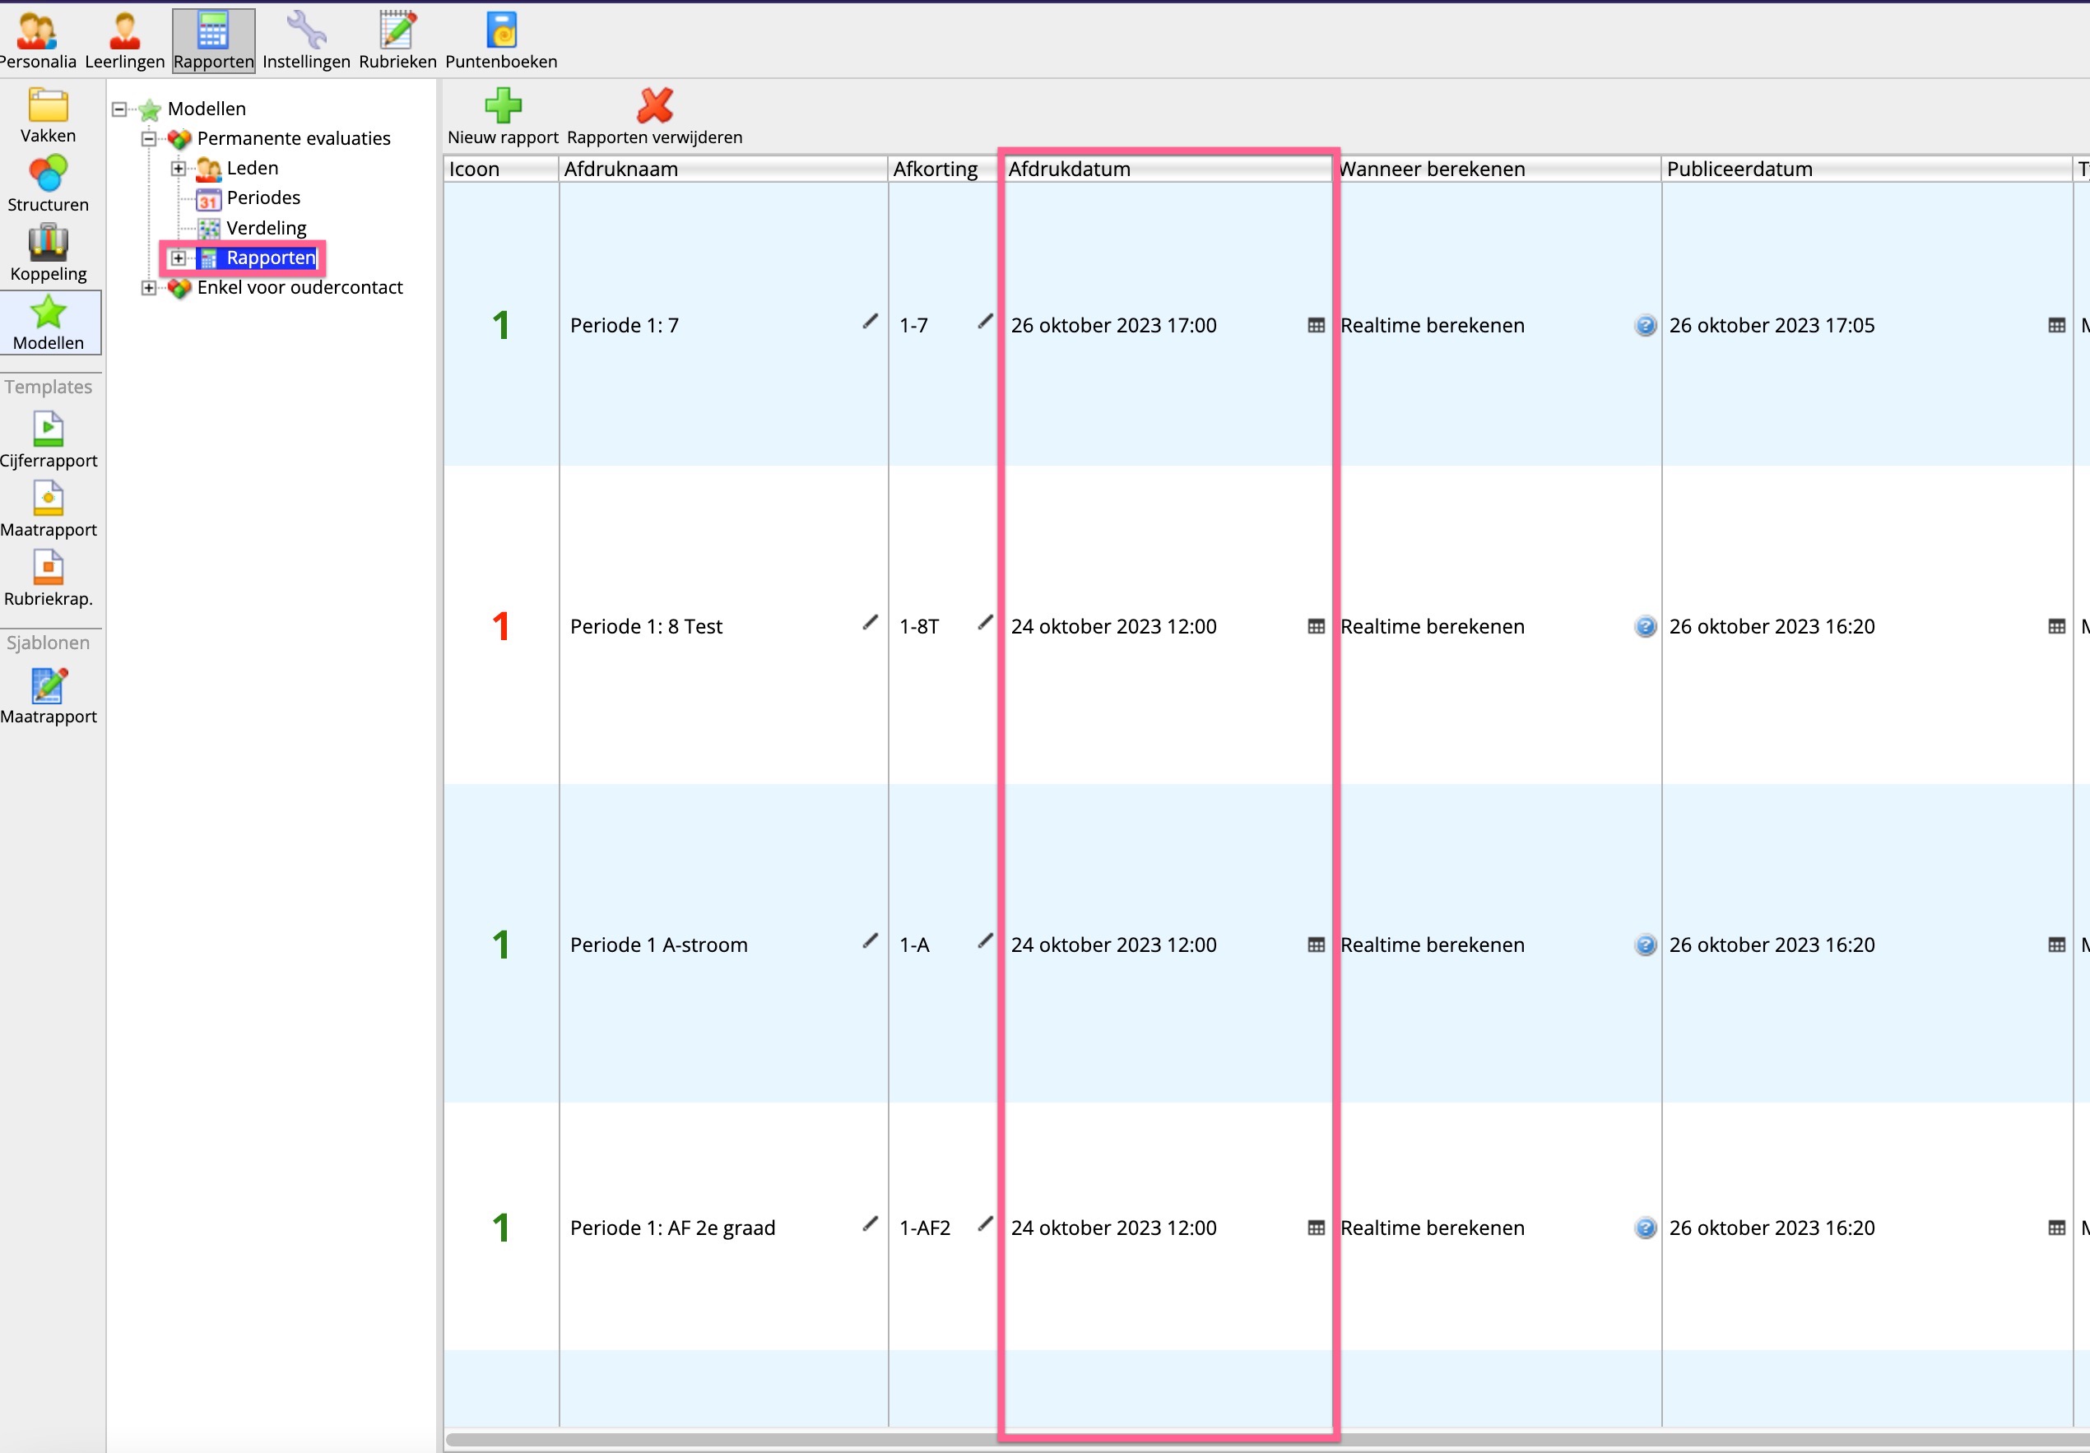Open calendar for Periode 1: 7 Afdrukdatum
2090x1453 pixels.
[1316, 326]
